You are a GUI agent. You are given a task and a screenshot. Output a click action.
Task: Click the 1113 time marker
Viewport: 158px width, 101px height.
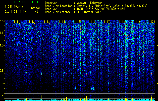click(x=47, y=22)
